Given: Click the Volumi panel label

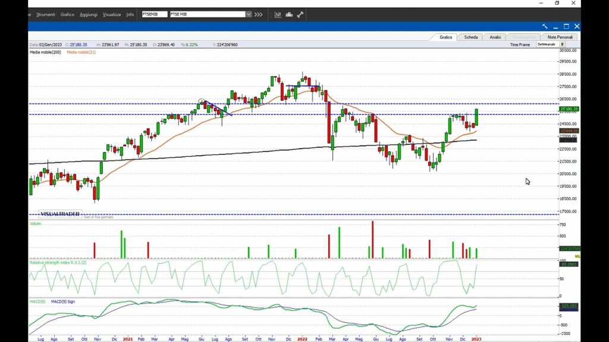Looking at the screenshot, I should (x=35, y=224).
